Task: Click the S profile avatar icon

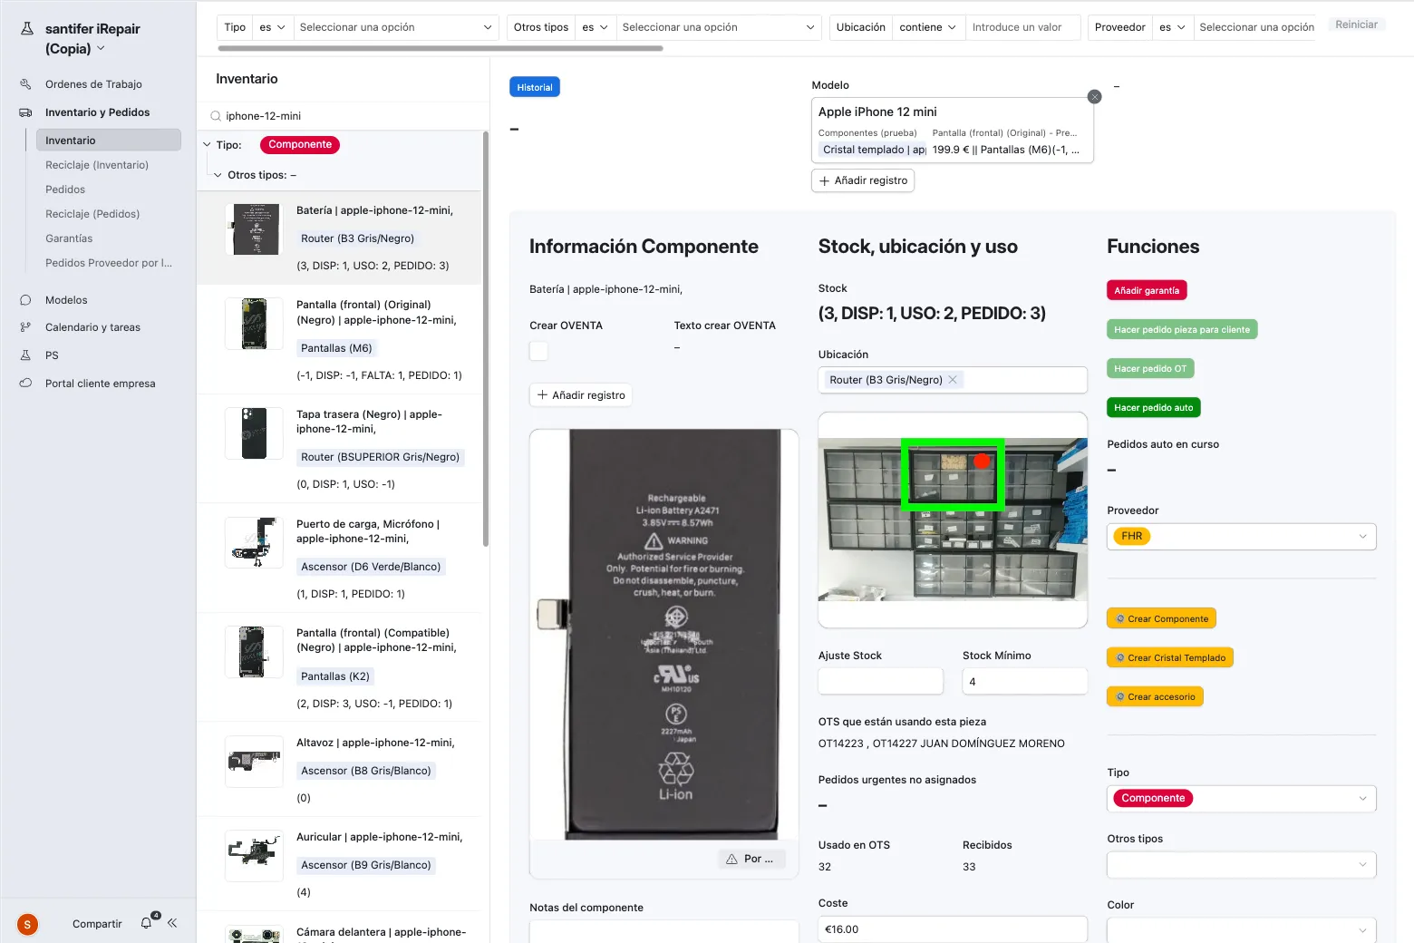Action: pos(26,924)
